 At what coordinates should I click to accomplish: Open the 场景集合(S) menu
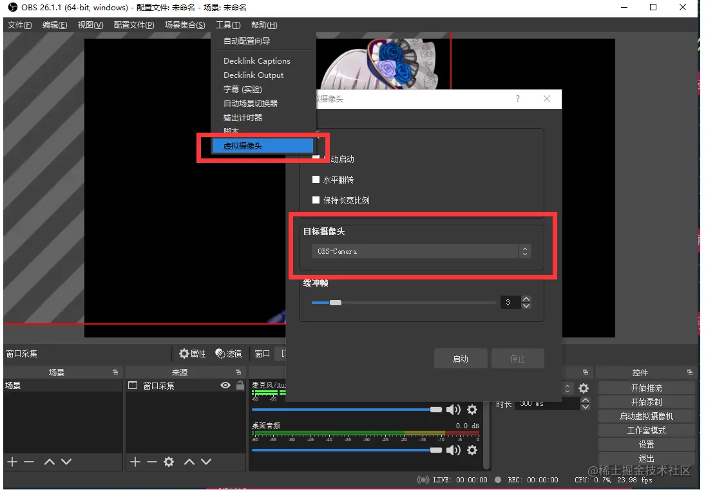click(x=185, y=25)
